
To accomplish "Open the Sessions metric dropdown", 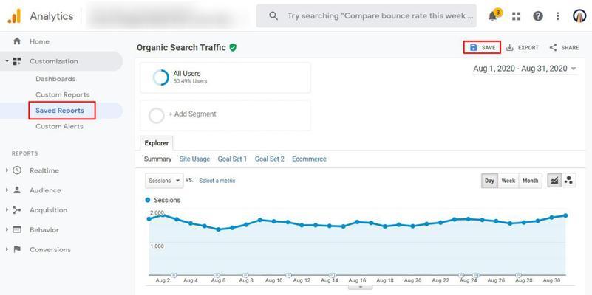I will [164, 181].
